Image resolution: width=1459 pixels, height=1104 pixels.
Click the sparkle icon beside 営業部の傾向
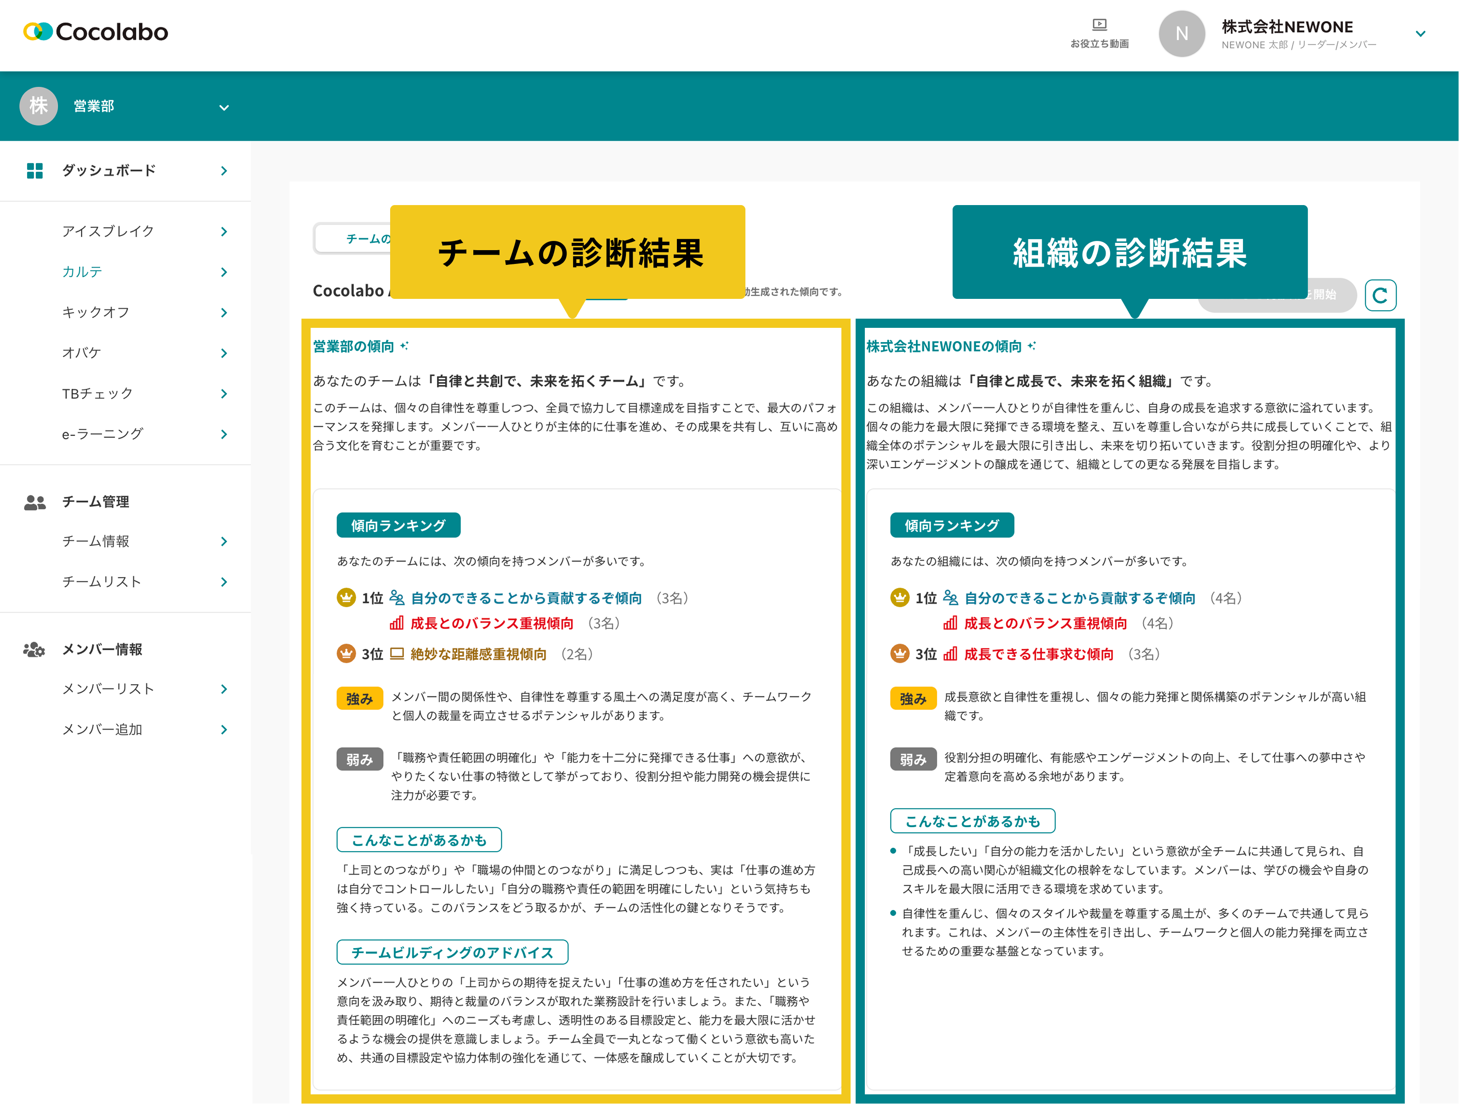click(404, 345)
